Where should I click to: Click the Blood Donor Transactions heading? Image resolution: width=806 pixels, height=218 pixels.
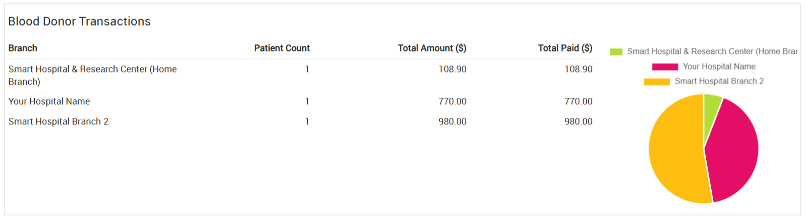coord(80,21)
